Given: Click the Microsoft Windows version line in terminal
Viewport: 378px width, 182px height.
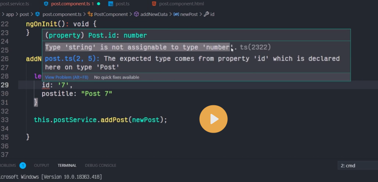Looking at the screenshot, I should tap(51, 177).
